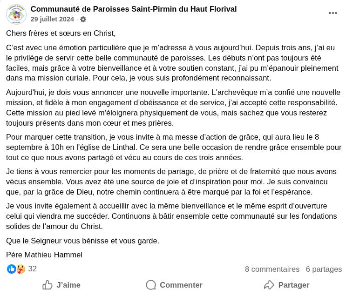Viewport: 346px width, 296px height.
Task: Click the blue thumbs-up reaction emoji
Action: (12, 269)
